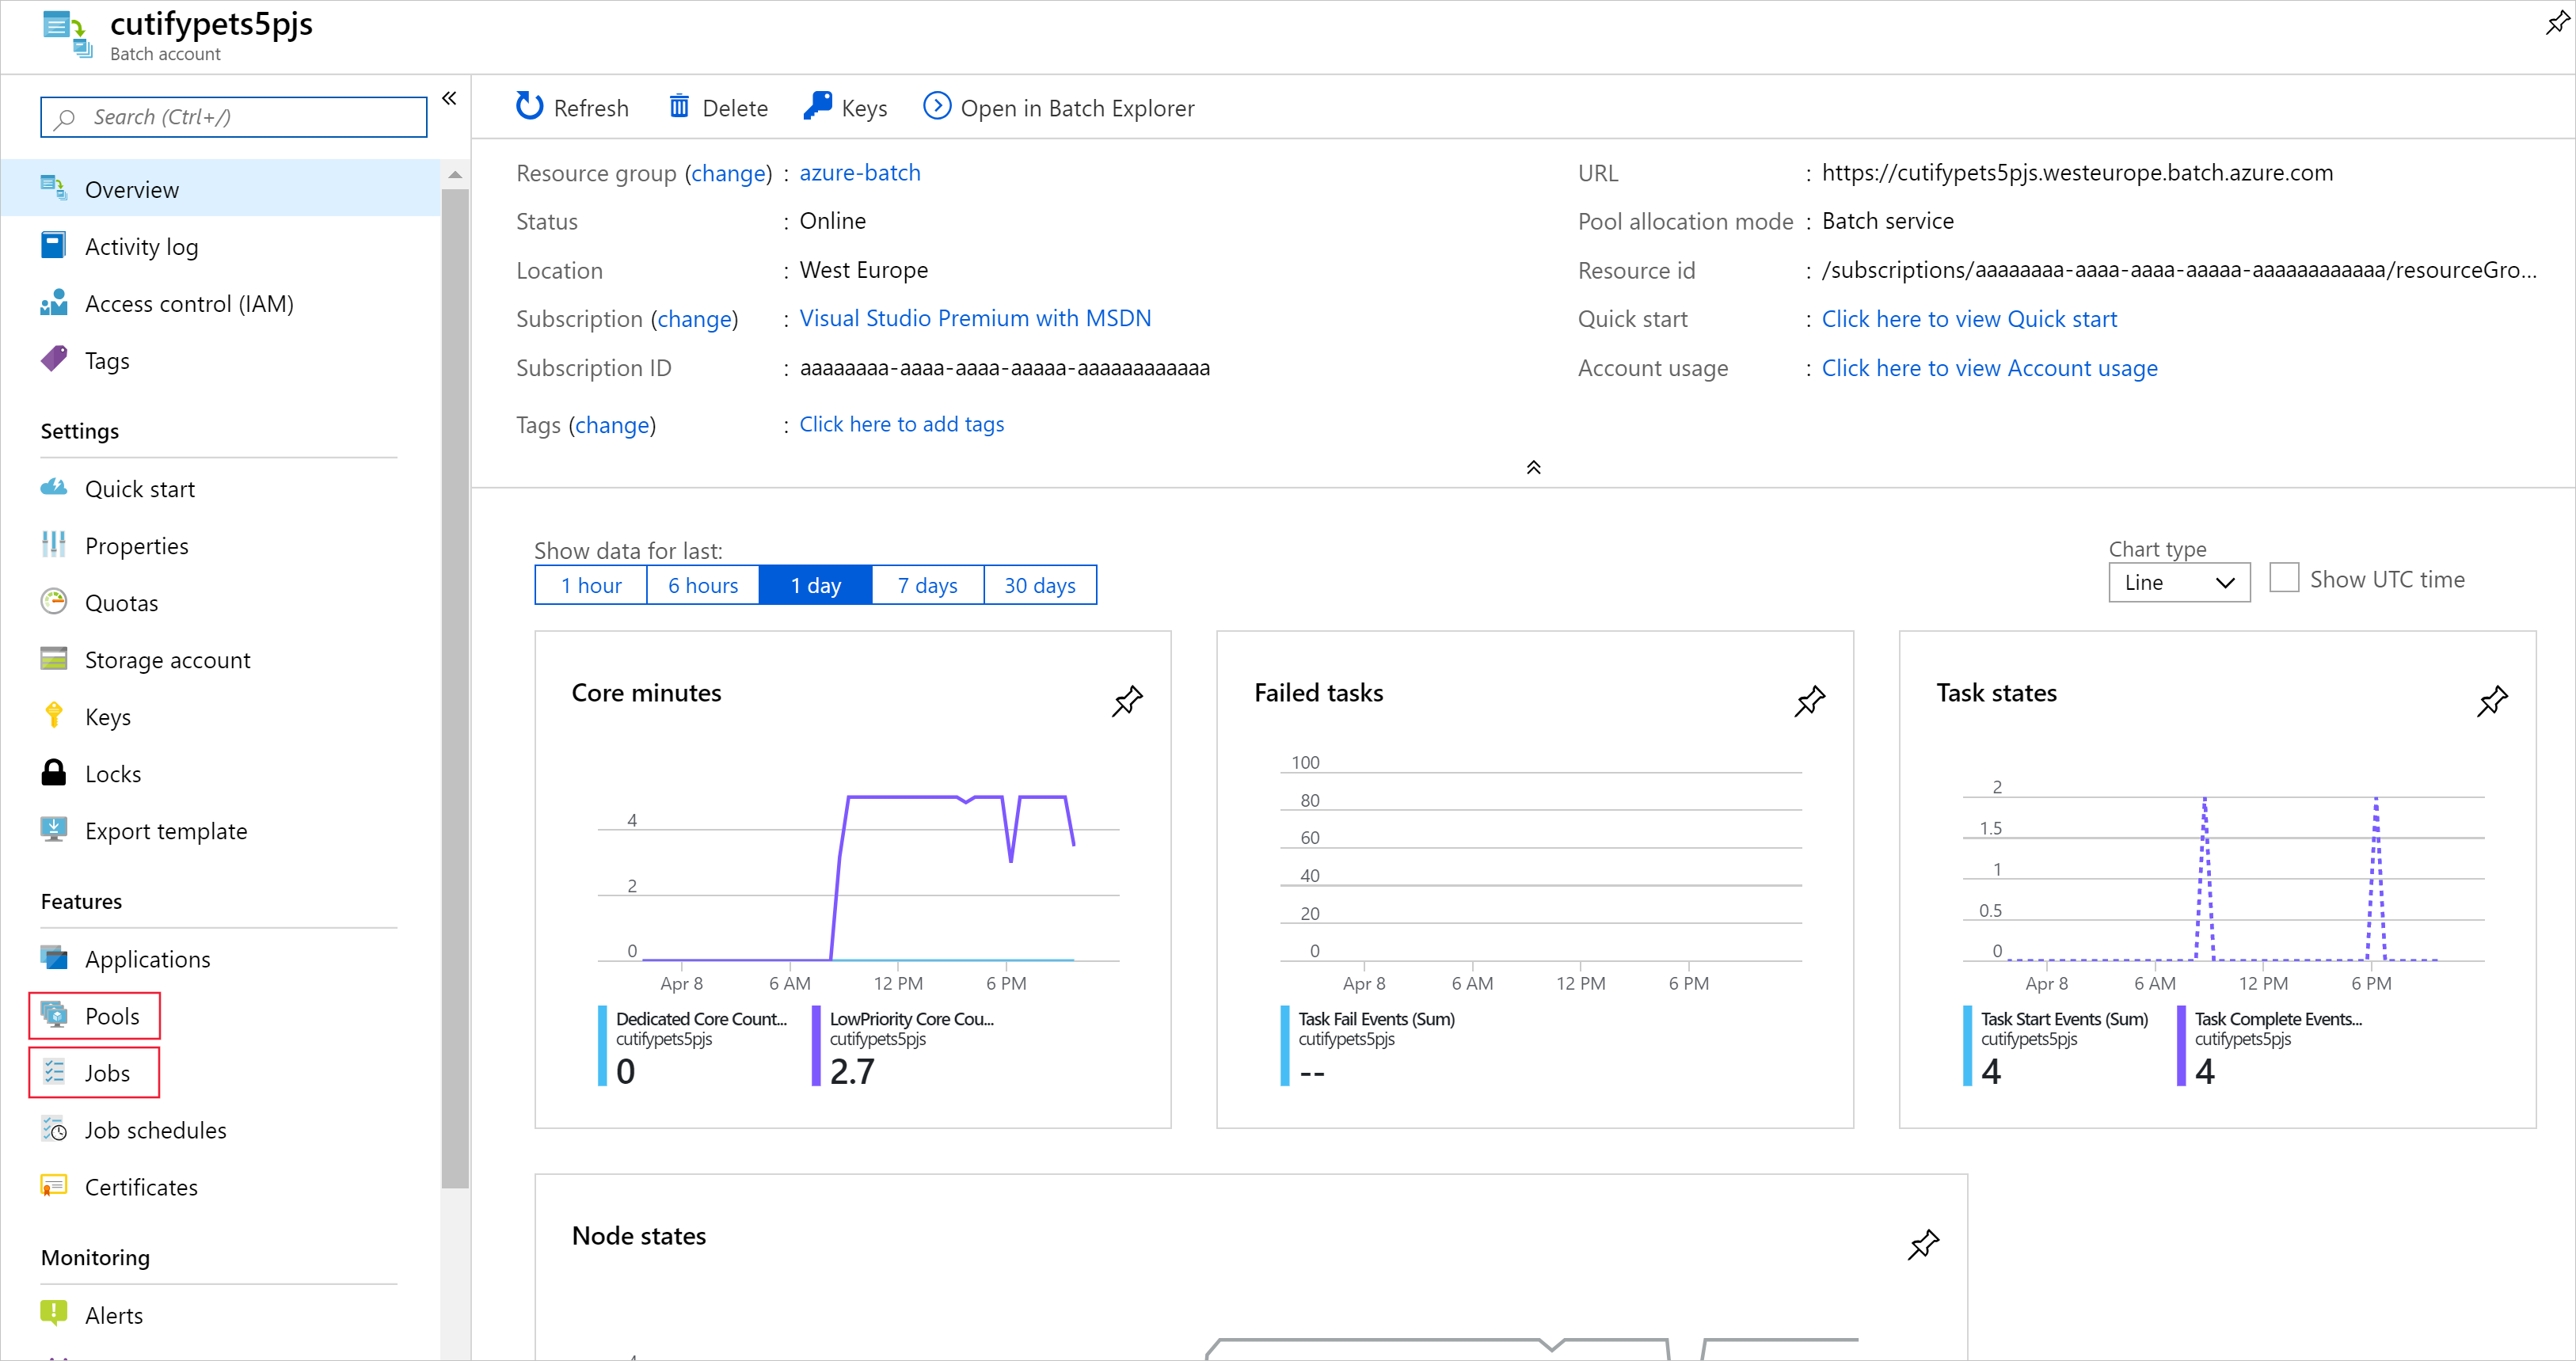Pin the Failed tasks chart
This screenshot has height=1361, width=2576.
(x=1810, y=701)
